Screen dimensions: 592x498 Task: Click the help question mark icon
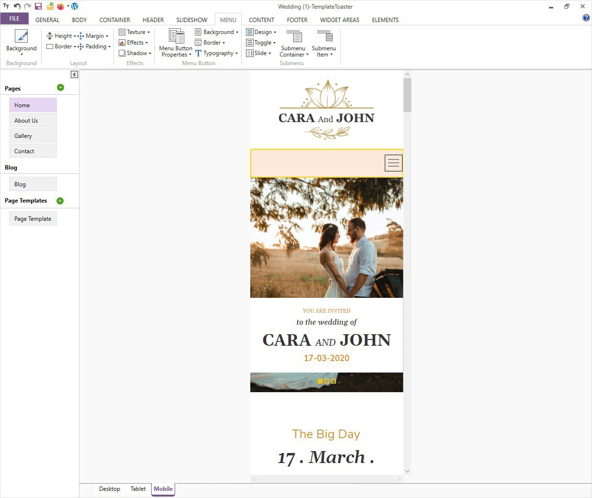[x=586, y=18]
